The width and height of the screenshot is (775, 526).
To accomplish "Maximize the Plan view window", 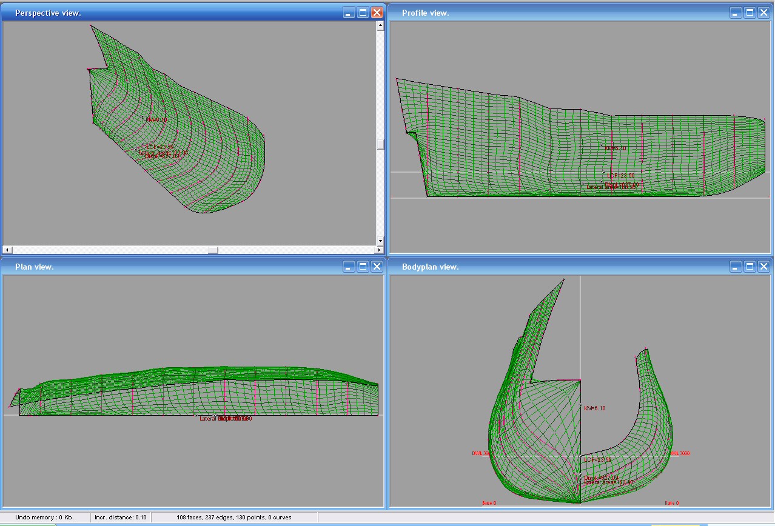I will pos(363,267).
